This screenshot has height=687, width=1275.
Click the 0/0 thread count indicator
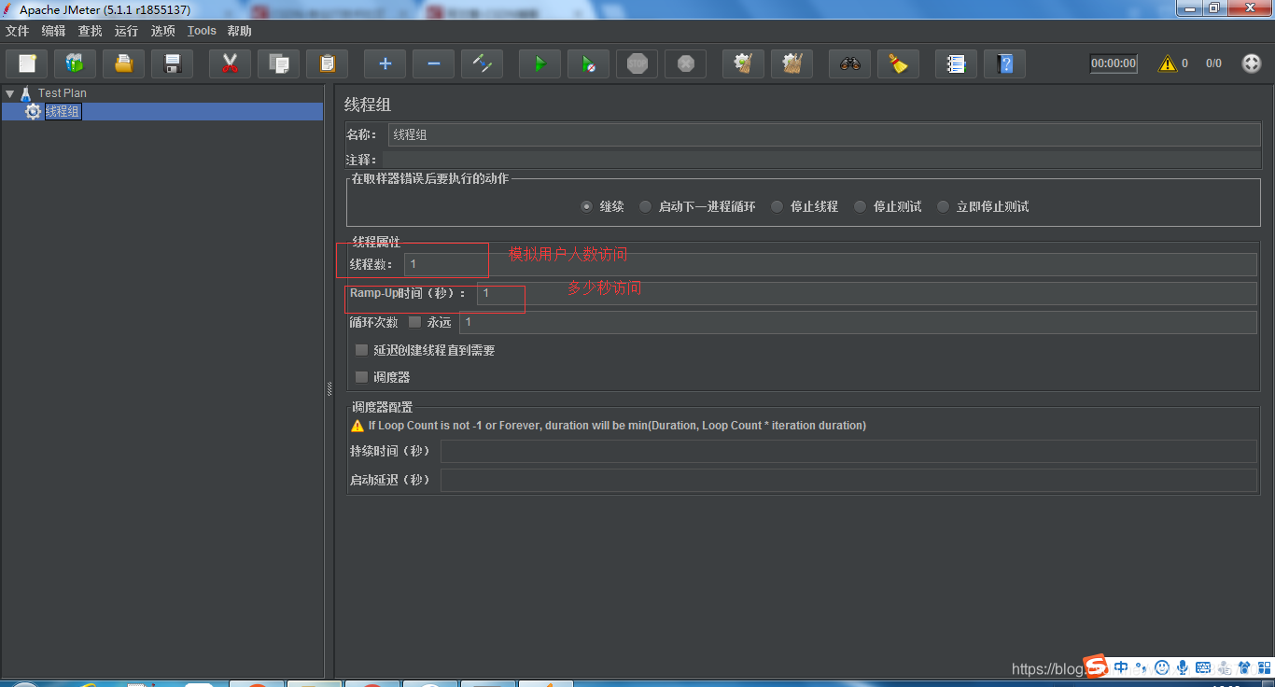1213,63
